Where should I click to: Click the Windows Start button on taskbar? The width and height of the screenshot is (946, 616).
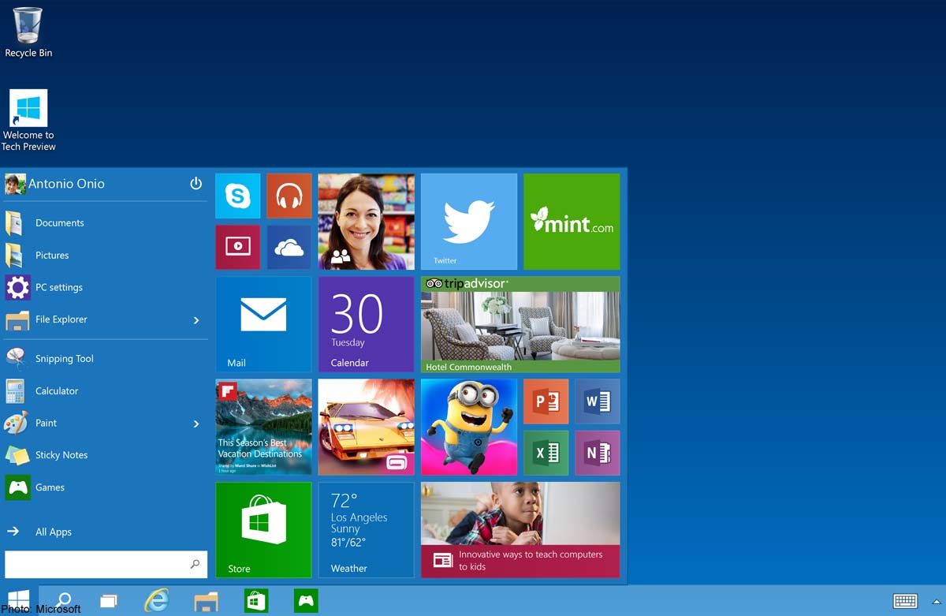(x=19, y=600)
